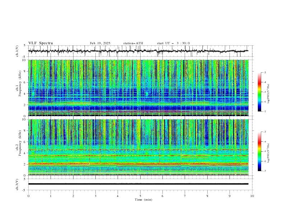This screenshot has width=284, height=220.
Task: Click the ch.1(V) axis "5" tick label
Action: coord(25,45)
